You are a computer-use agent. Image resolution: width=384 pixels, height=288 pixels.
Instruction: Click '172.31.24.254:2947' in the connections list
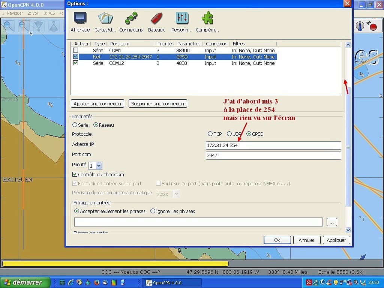click(x=130, y=57)
